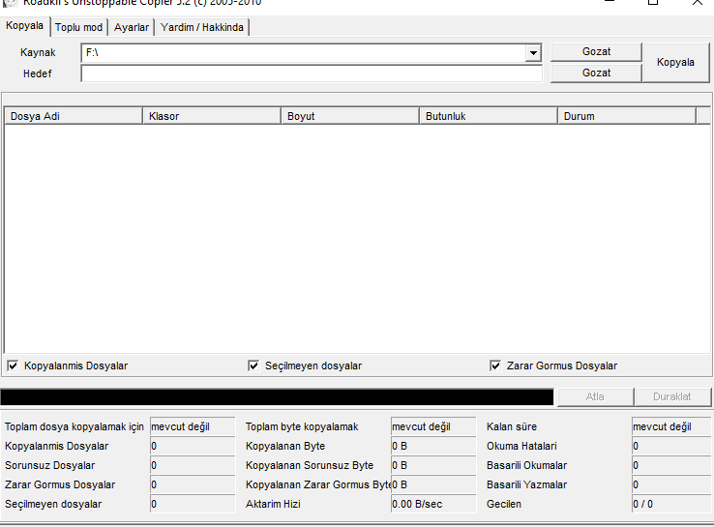Toggle the Seçilmeyen dosyalar checkbox
Image resolution: width=714 pixels, height=527 pixels.
[253, 366]
